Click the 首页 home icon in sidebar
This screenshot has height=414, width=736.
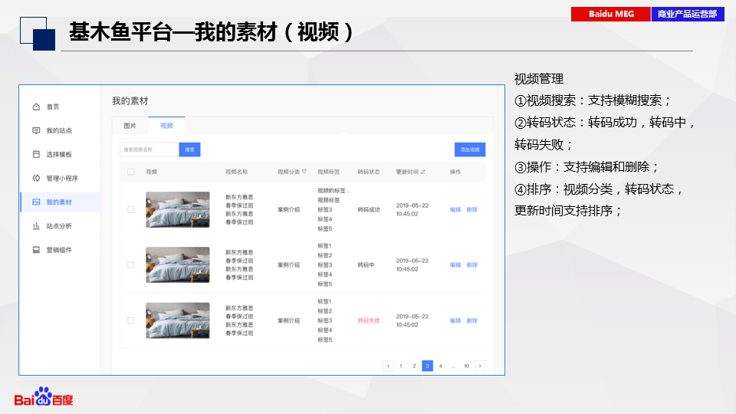[x=36, y=107]
